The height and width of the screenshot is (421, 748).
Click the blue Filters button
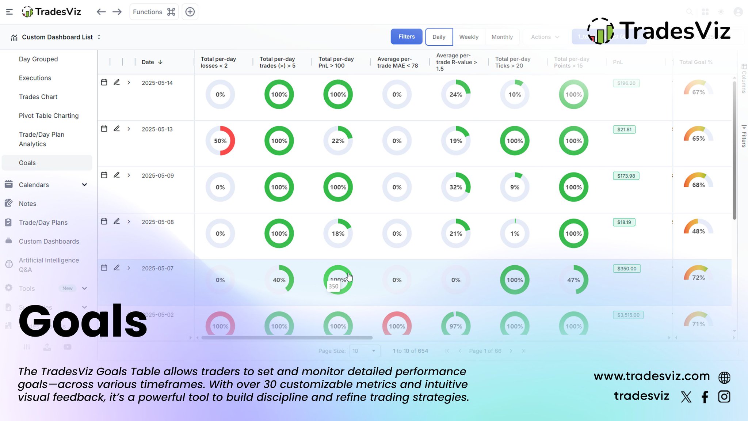(x=406, y=37)
